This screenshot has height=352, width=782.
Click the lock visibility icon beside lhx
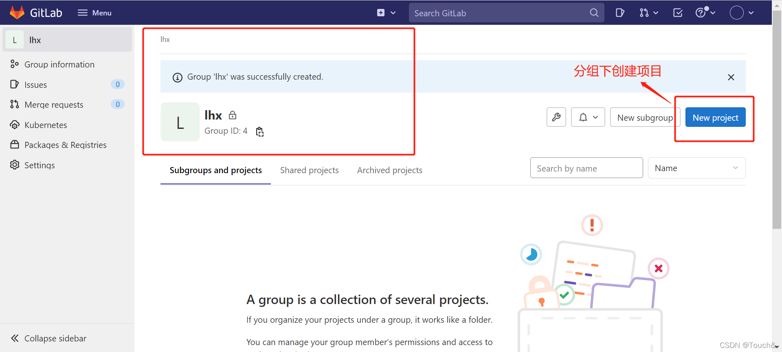(x=233, y=115)
